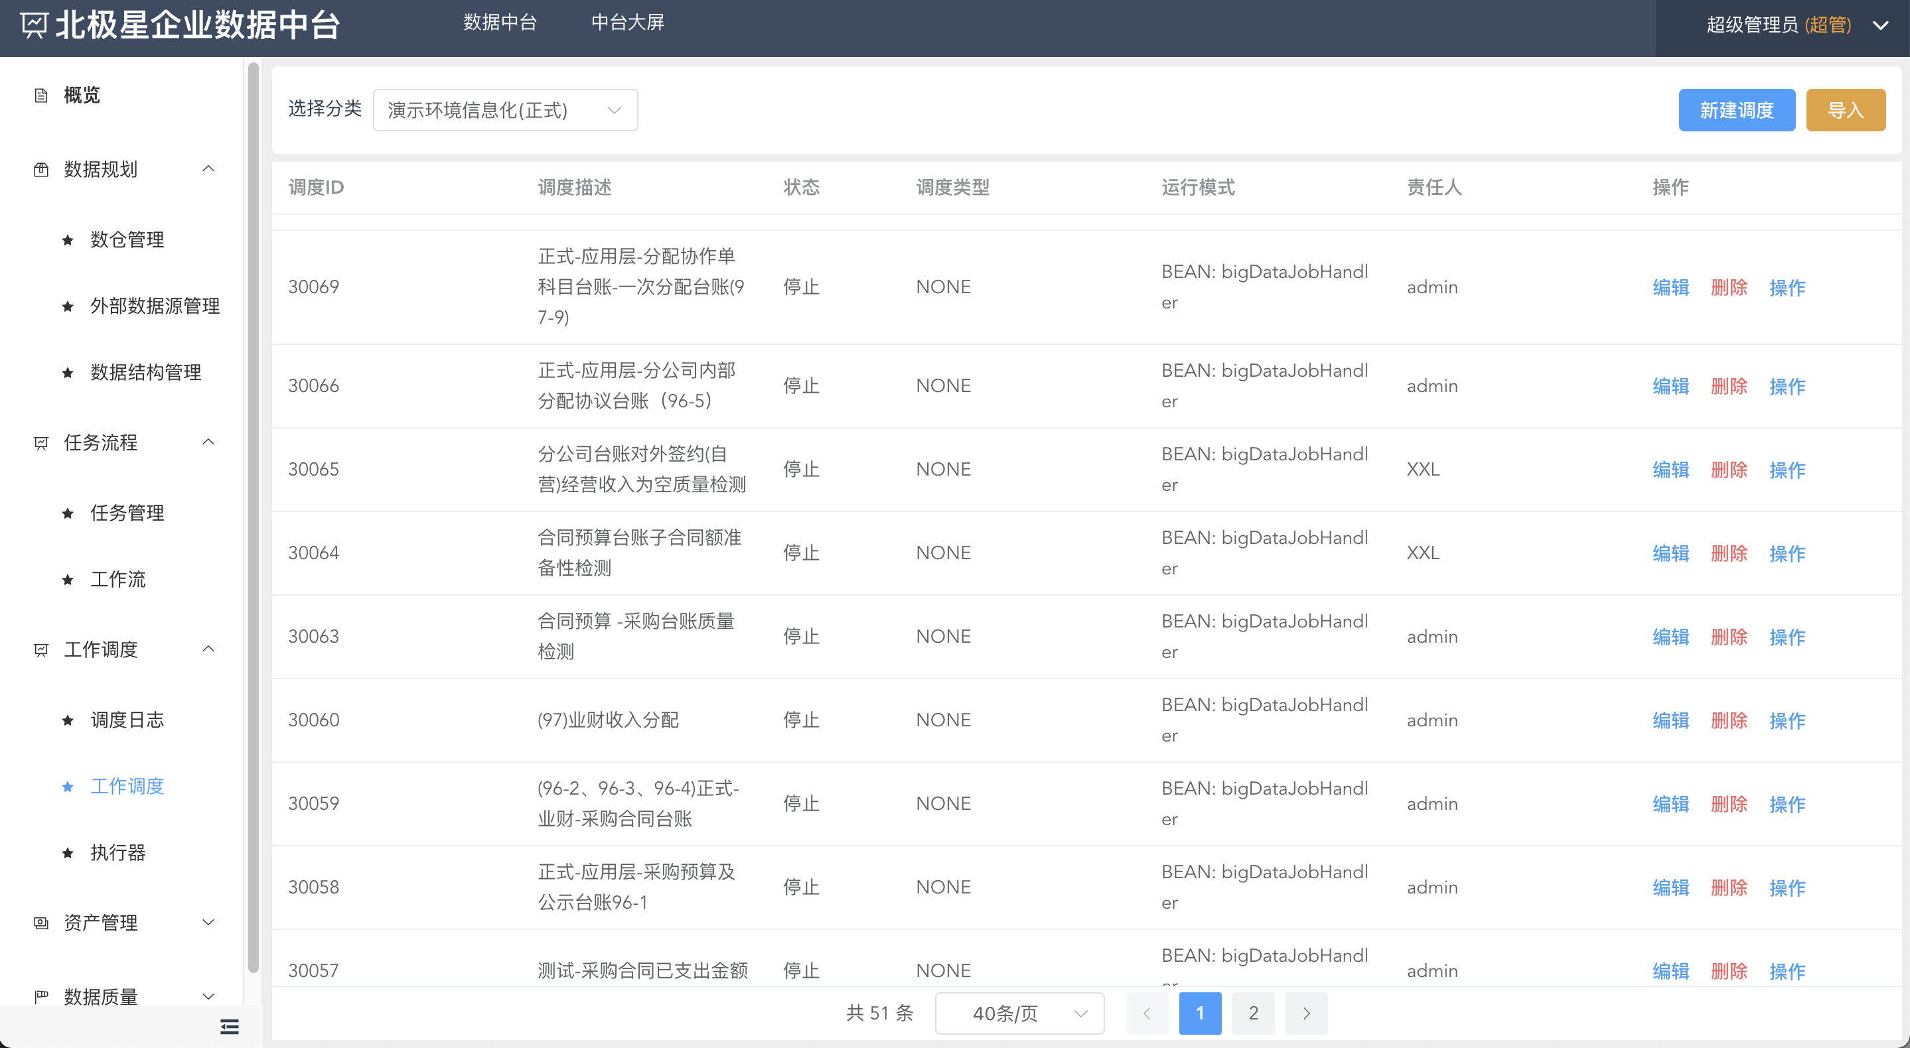This screenshot has height=1048, width=1910.
Task: Select the 数据中台 nav item
Action: pyautogui.click(x=500, y=23)
